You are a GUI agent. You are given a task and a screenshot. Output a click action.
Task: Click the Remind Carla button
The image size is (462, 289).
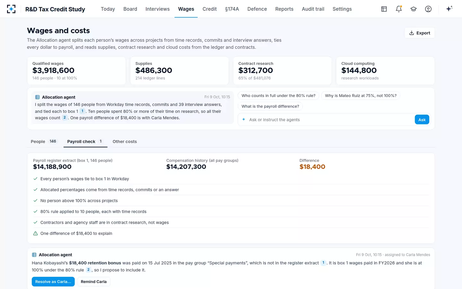click(x=94, y=282)
